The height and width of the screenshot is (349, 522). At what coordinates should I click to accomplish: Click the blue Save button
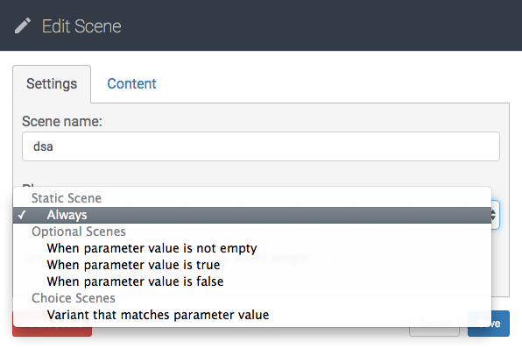click(489, 324)
